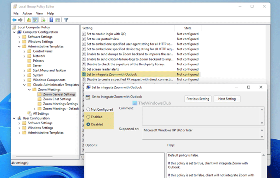Viewport: 280px width, 178px height.
Task: Collapse the Zoom Meetings node
Action: point(30,90)
